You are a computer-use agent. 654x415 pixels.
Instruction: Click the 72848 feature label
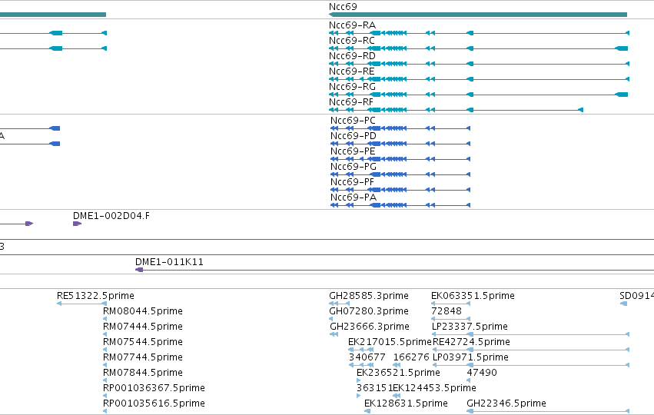(x=447, y=311)
